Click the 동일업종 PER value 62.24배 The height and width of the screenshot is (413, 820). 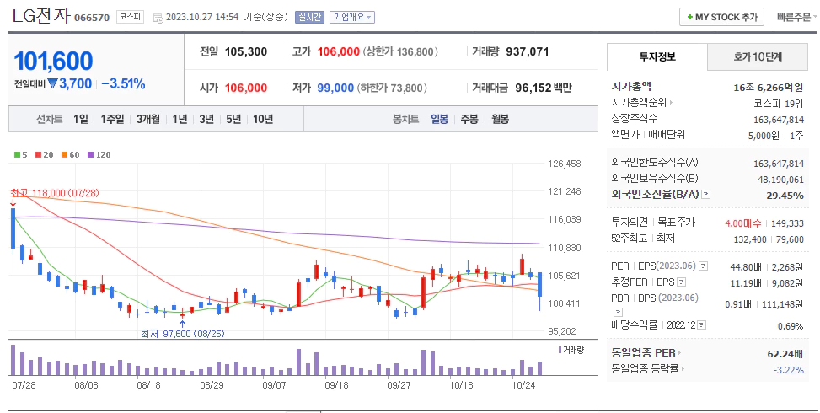coord(785,354)
